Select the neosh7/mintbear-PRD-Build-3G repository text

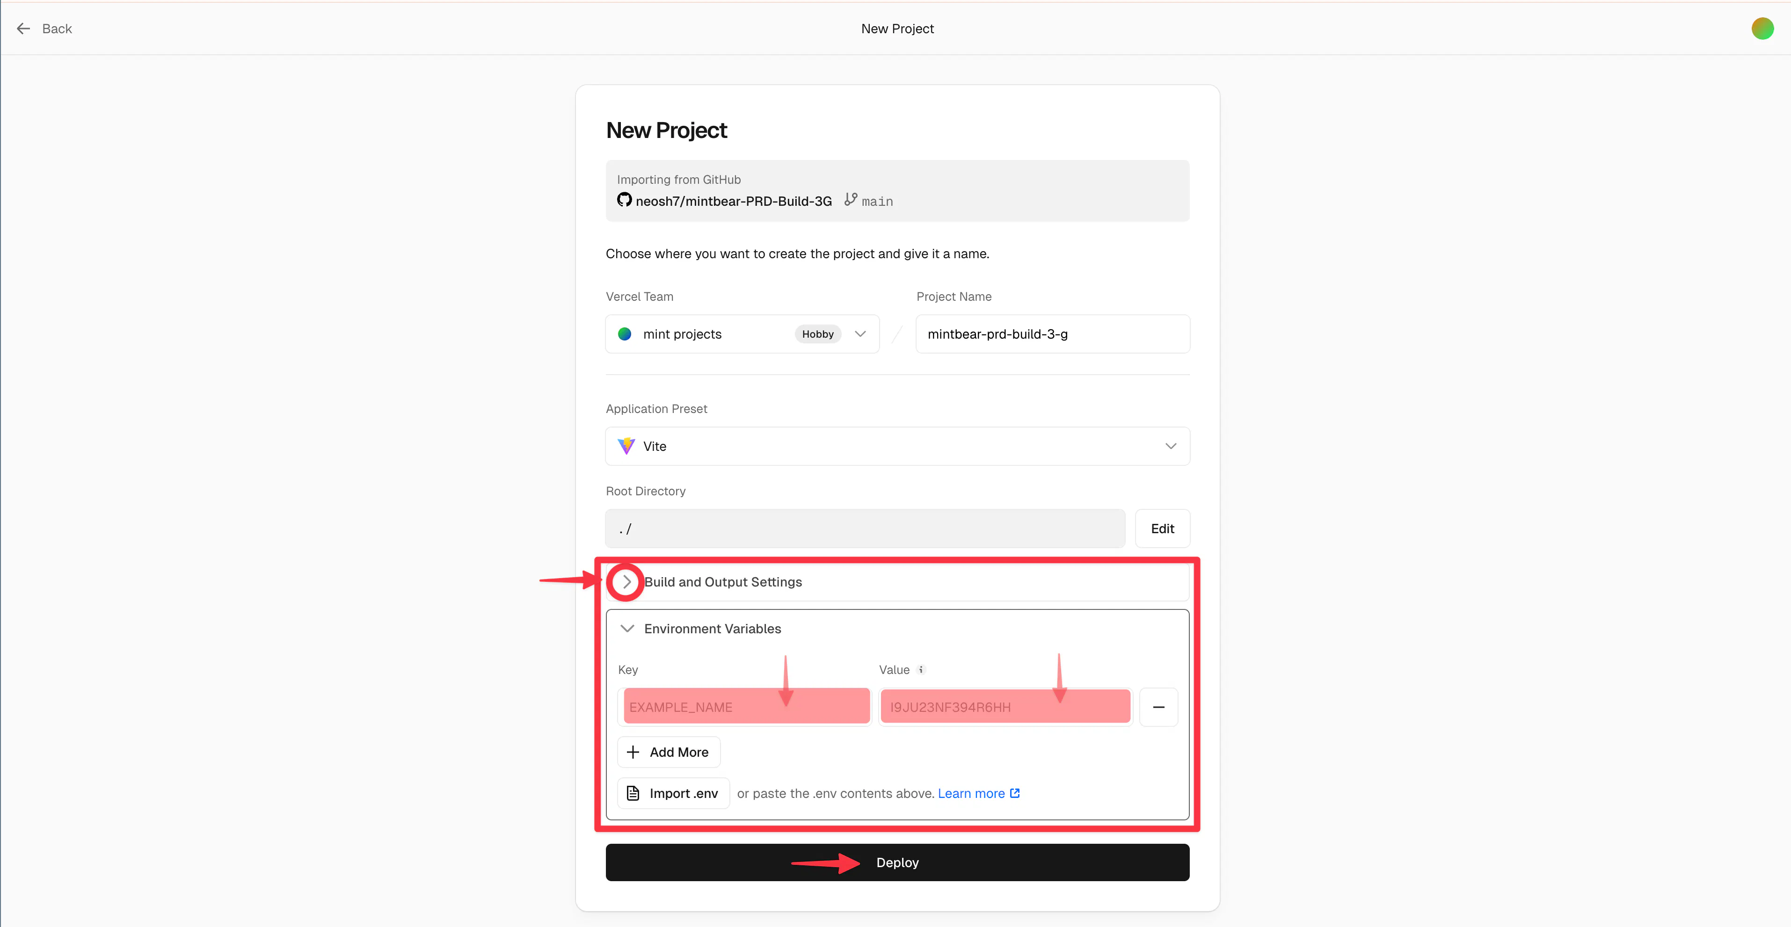click(x=734, y=201)
